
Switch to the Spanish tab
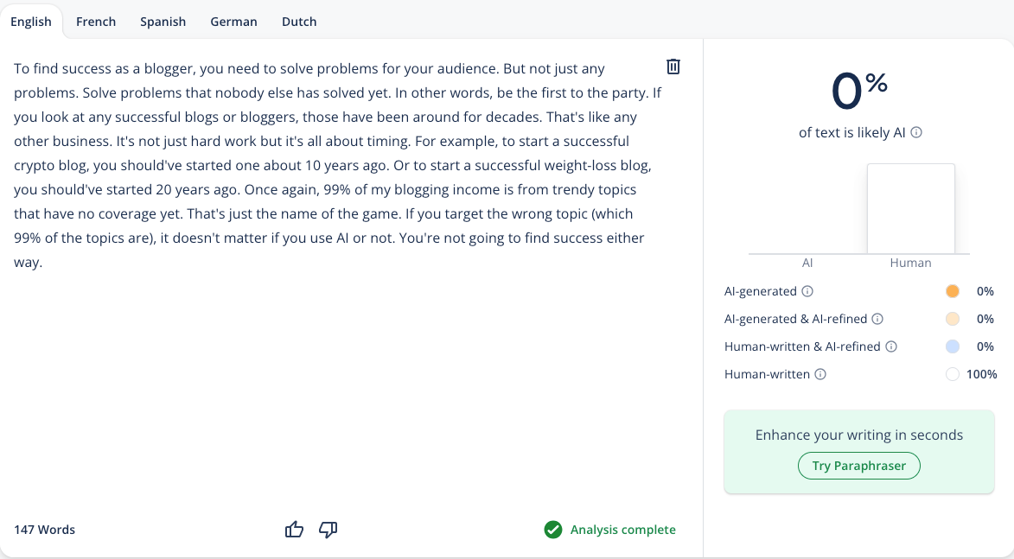[163, 22]
